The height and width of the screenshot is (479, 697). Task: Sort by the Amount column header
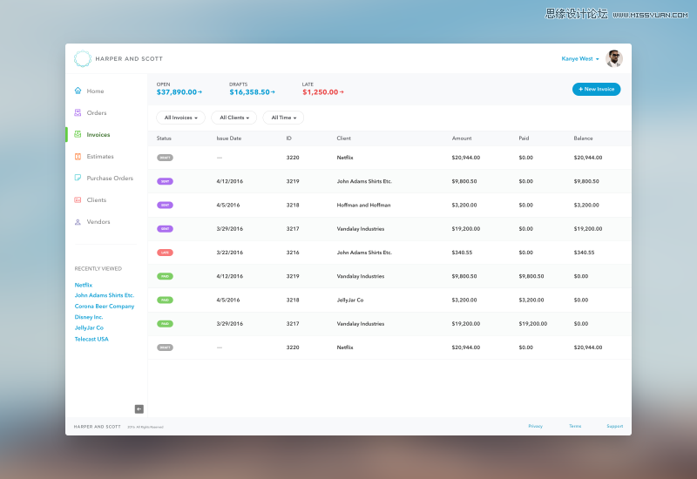(462, 138)
